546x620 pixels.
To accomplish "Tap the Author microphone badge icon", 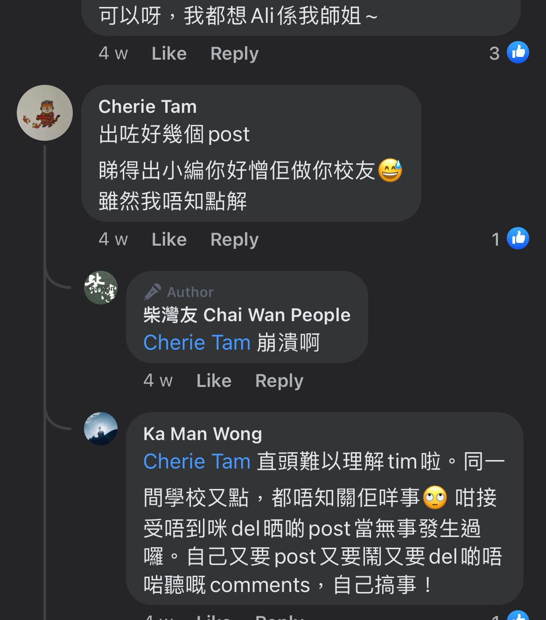I will point(153,292).
